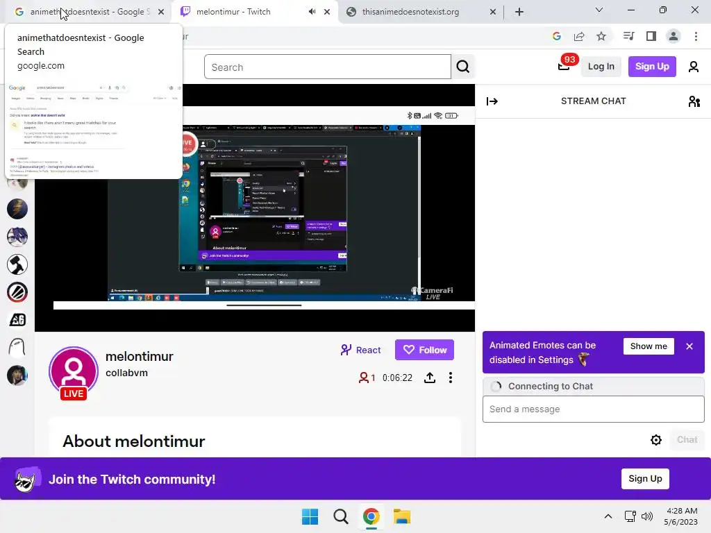Click the Stream Chat heading
This screenshot has height=533, width=711.
pos(593,101)
